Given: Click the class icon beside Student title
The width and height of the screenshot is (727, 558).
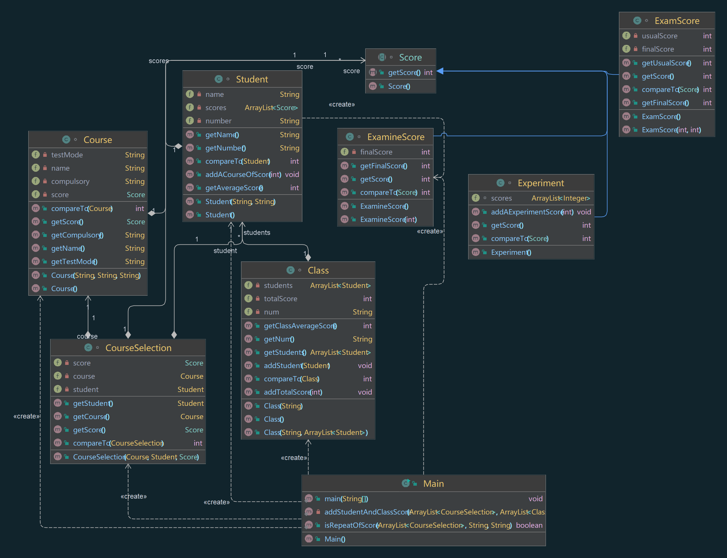Looking at the screenshot, I should click(218, 79).
